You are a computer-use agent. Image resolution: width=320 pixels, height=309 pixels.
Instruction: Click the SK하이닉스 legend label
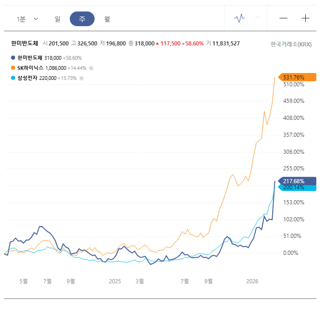pyautogui.click(x=30, y=68)
